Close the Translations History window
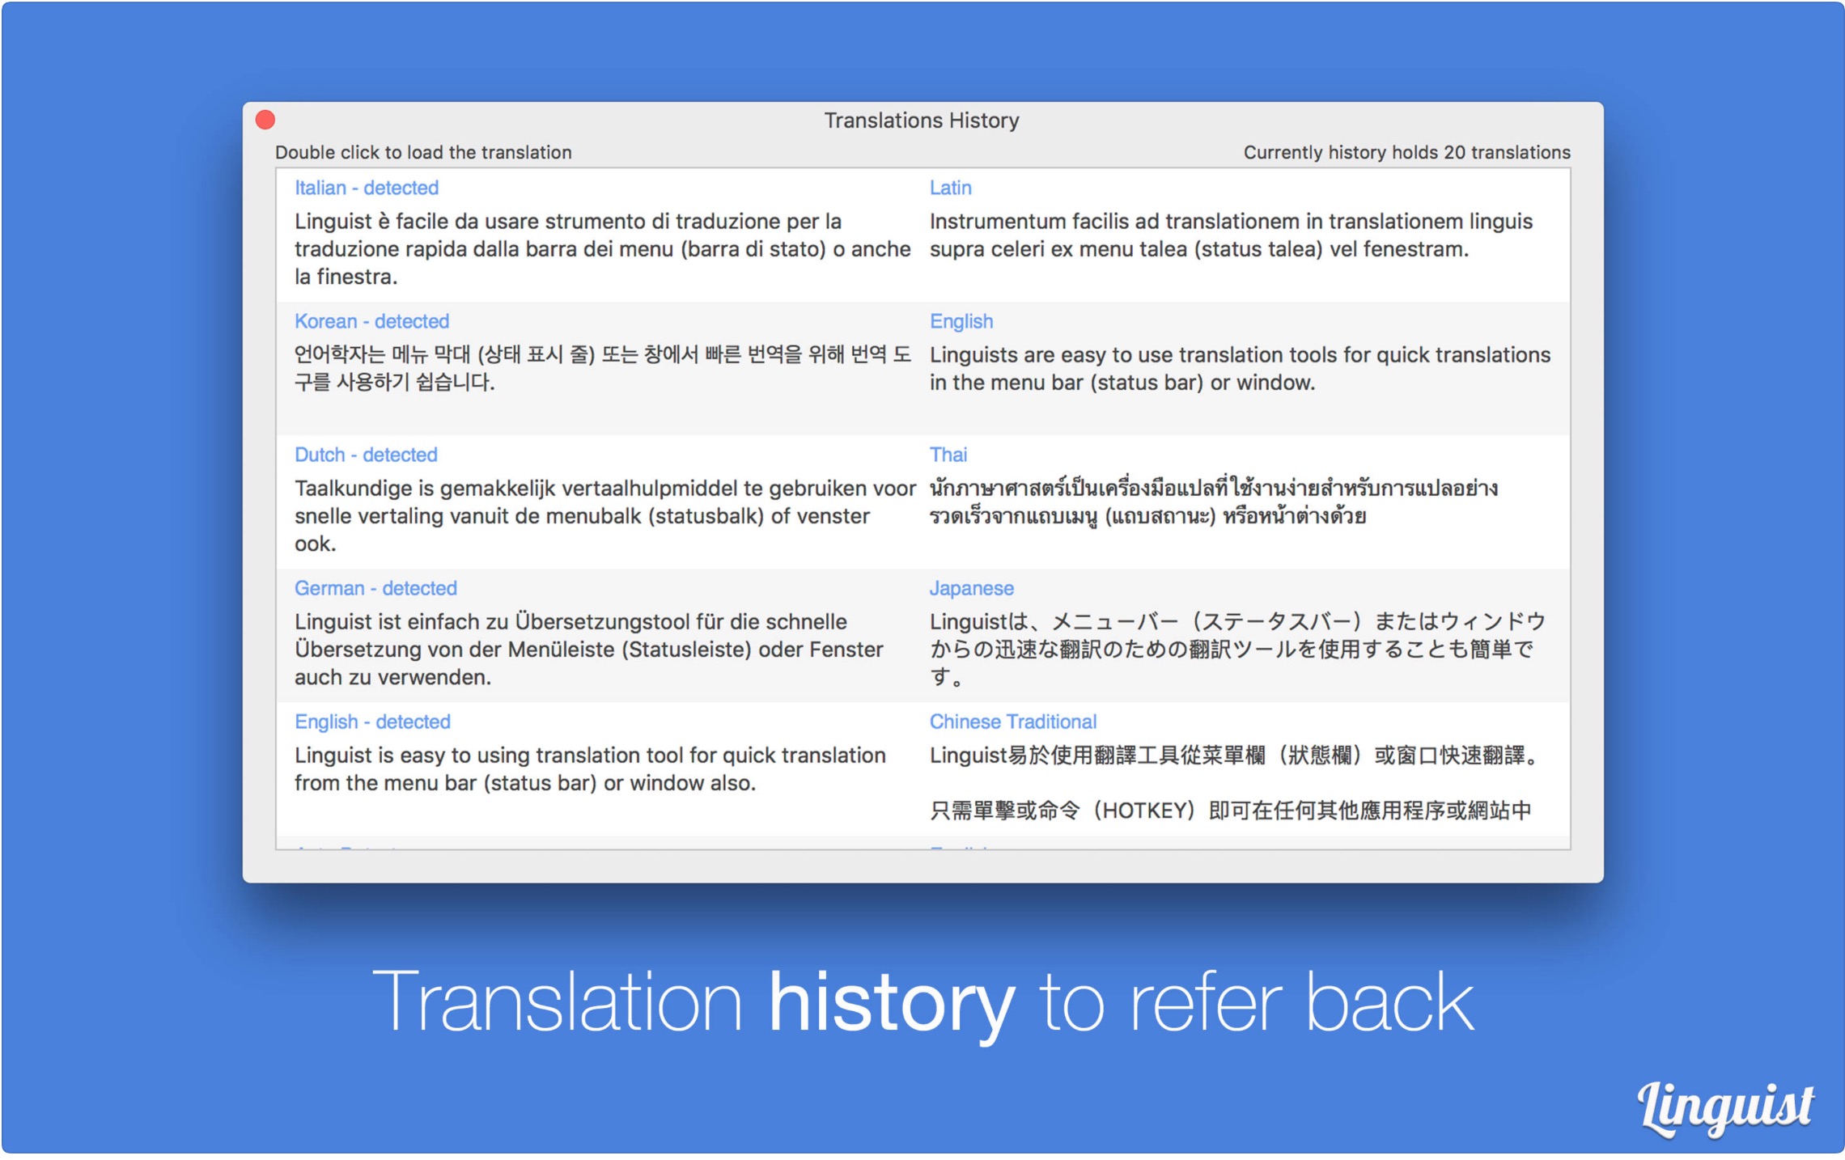Screen dimensions: 1845x1160 265,120
